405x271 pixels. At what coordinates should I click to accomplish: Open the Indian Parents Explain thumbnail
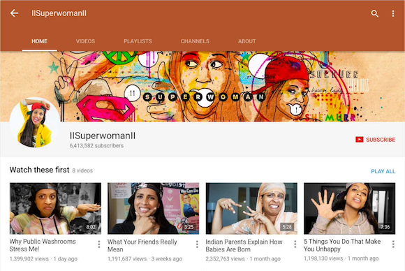[251, 208]
